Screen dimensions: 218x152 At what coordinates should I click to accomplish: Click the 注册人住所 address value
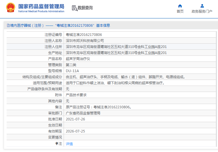tap(116, 47)
